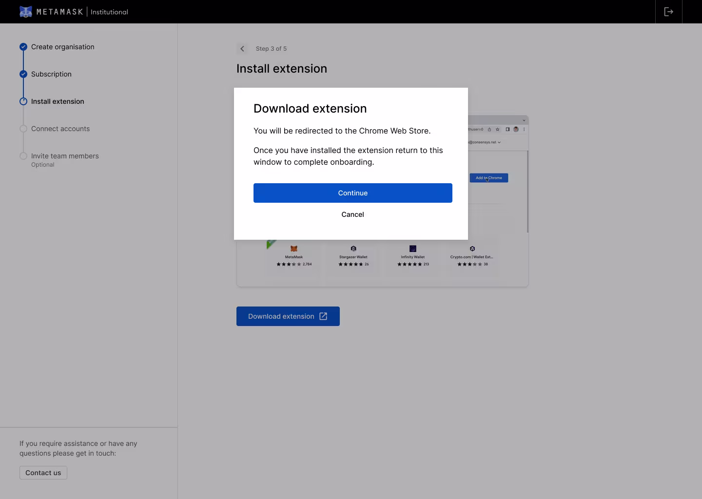Click the Download extension button

(x=288, y=316)
